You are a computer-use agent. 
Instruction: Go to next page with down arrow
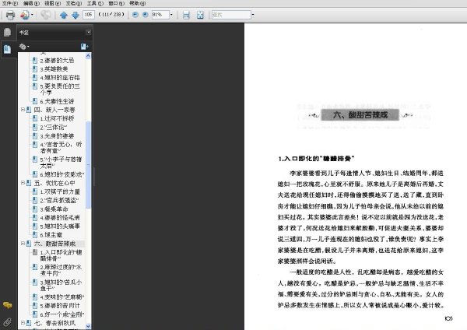pos(75,15)
